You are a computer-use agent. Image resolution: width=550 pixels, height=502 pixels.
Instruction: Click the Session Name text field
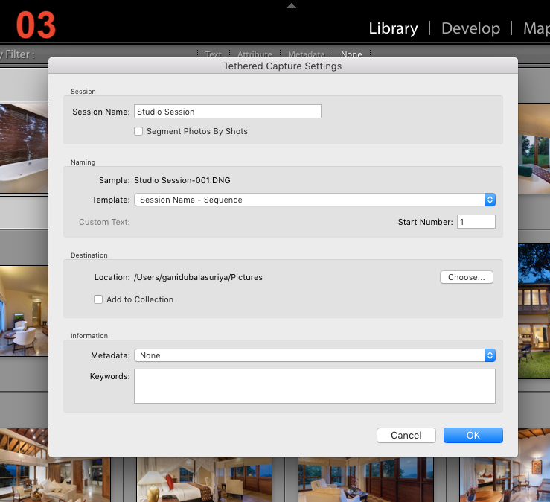(x=228, y=112)
